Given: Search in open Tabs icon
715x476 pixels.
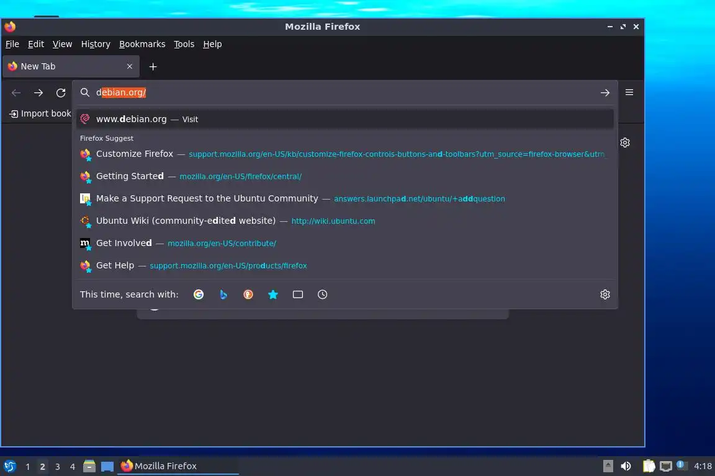Looking at the screenshot, I should point(298,294).
